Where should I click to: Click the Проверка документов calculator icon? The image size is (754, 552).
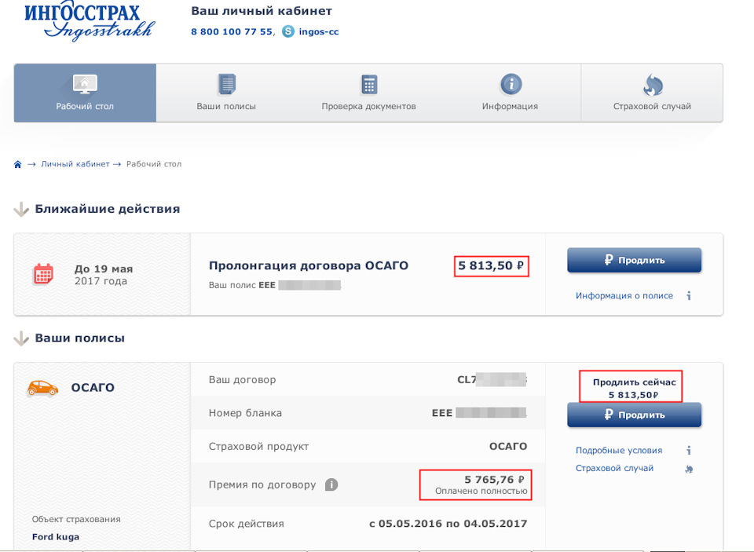tap(369, 85)
